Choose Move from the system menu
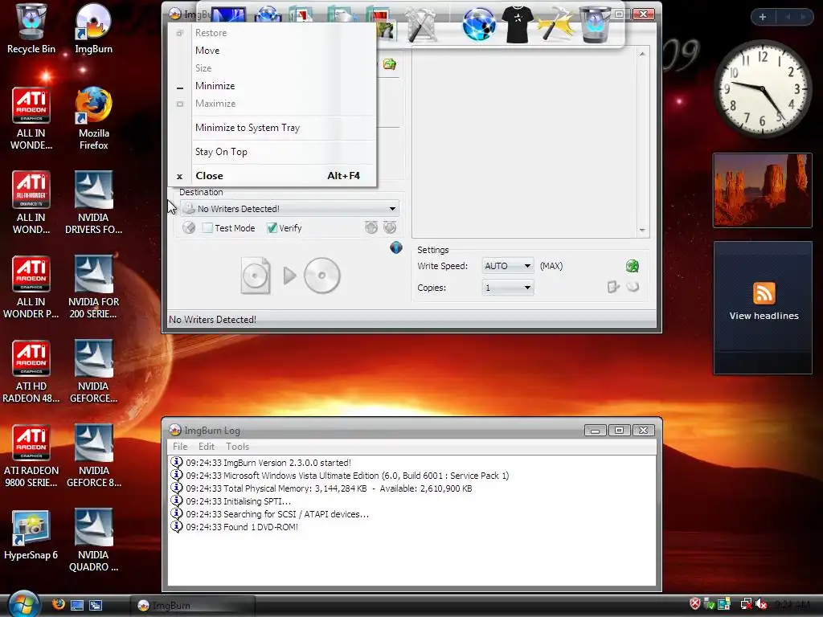Viewport: 823px width, 617px height. click(x=272, y=51)
